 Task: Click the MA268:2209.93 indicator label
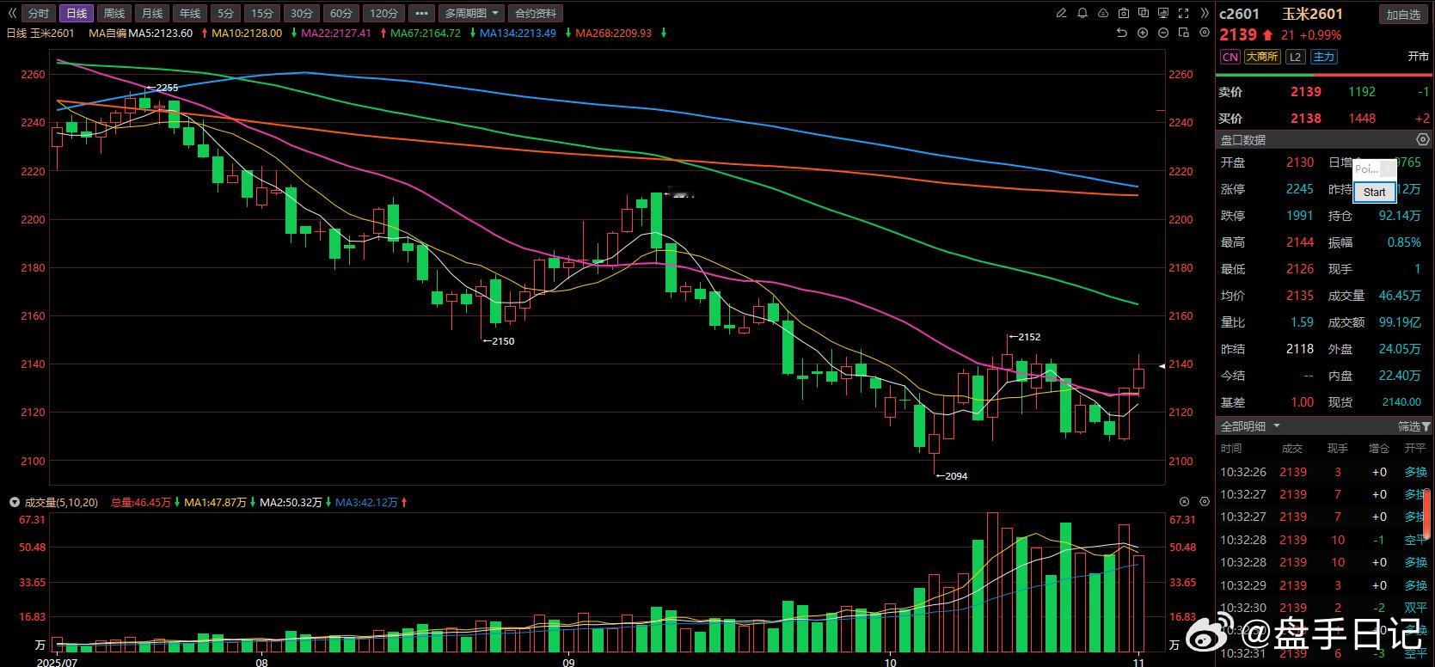point(614,34)
